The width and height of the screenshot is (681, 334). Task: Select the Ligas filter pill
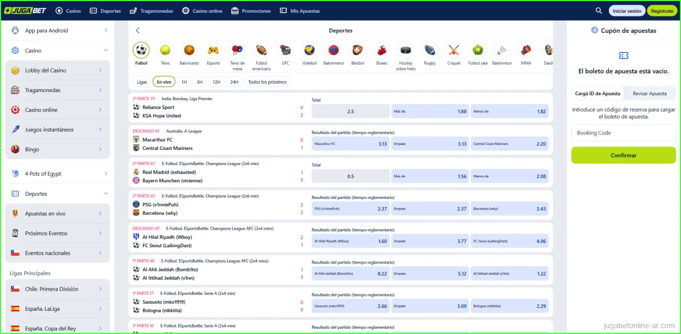142,82
